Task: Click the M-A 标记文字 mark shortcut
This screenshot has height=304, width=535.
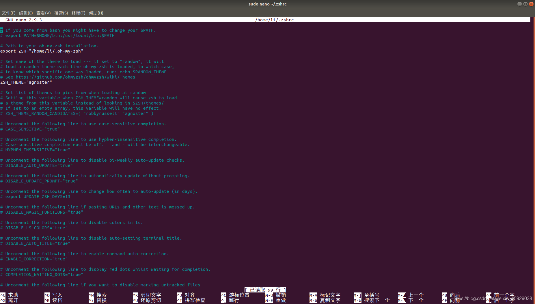Action: tap(325, 295)
